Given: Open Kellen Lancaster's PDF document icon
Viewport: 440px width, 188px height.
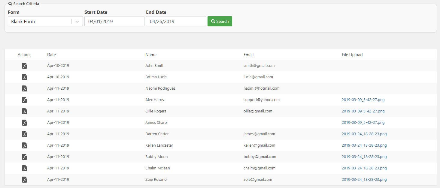Looking at the screenshot, I should point(25,145).
